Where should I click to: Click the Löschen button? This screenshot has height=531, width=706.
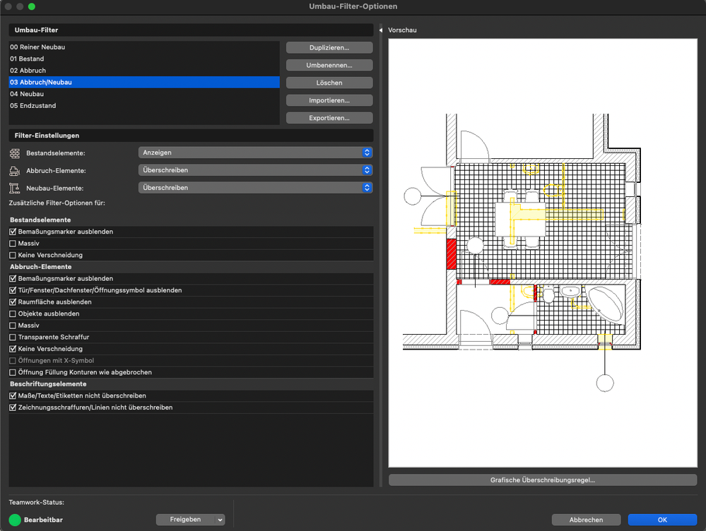point(329,83)
